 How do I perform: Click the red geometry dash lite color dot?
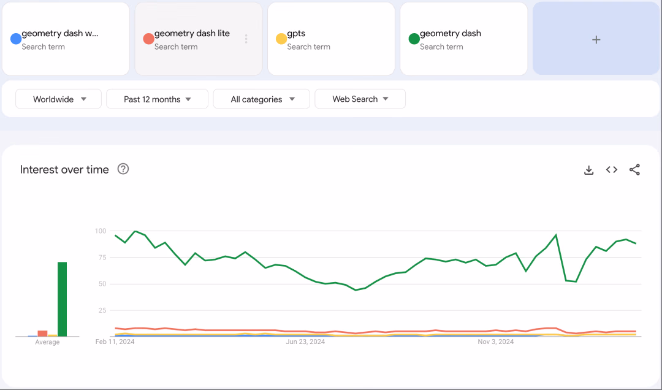tap(148, 39)
